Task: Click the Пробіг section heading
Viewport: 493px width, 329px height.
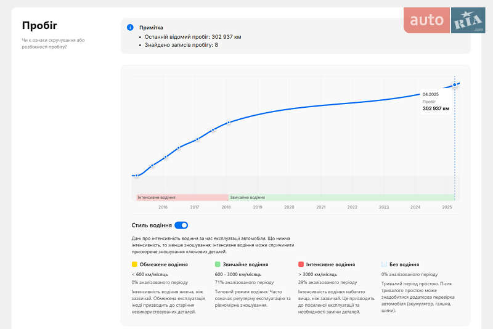Action: [39, 25]
